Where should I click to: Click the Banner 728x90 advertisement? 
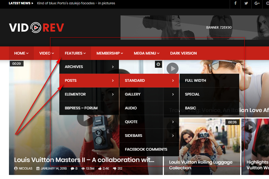[x=195, y=27]
